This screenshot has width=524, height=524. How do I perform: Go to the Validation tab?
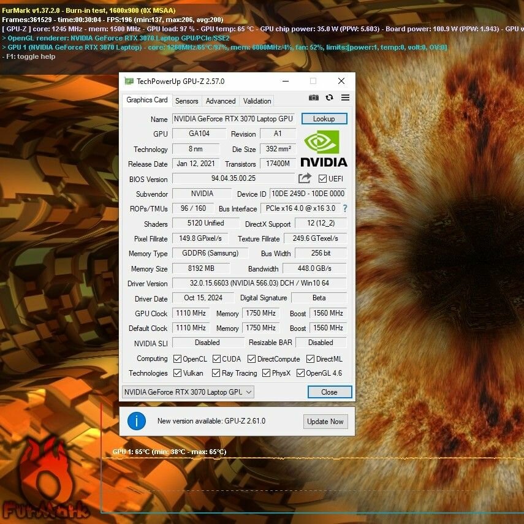[x=257, y=101]
